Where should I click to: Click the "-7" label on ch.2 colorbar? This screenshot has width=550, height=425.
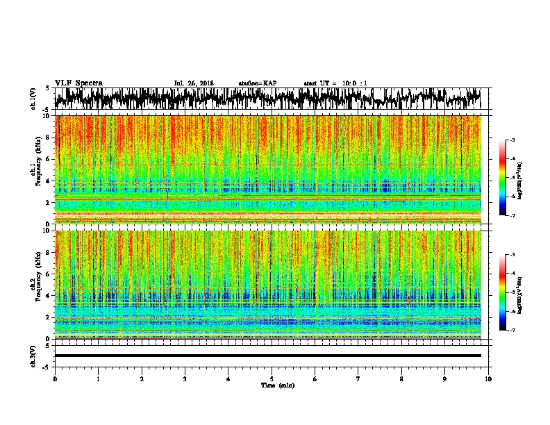click(x=512, y=331)
